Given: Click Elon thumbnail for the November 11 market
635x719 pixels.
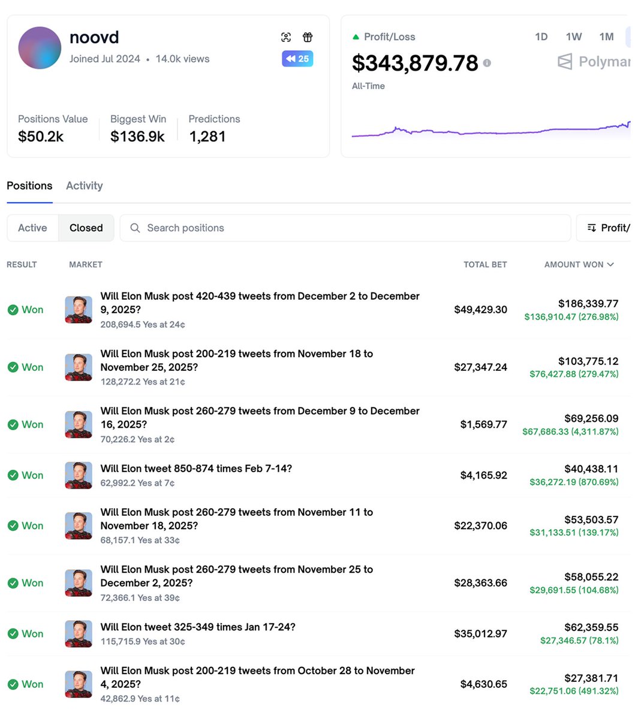Looking at the screenshot, I should click(79, 525).
